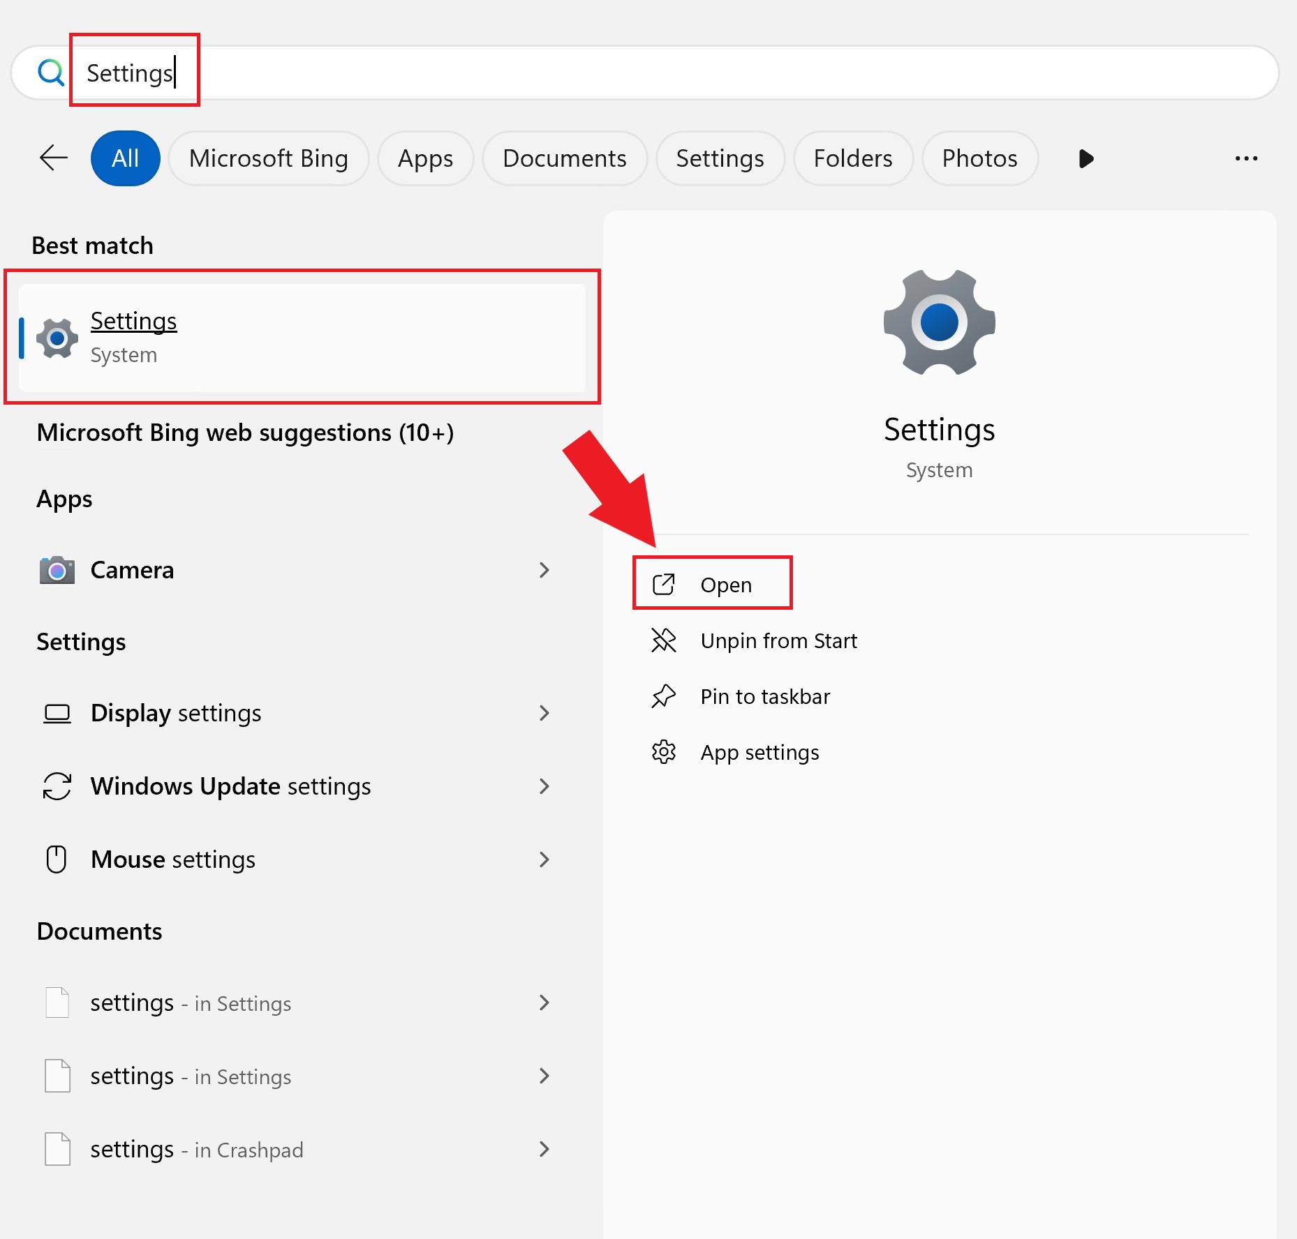Select the Microsoft Bing filter tab
The image size is (1297, 1239).
click(268, 158)
